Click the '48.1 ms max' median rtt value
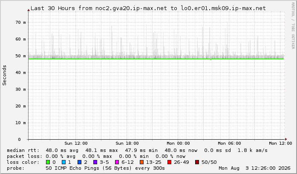The height and width of the screenshot is (174, 297). tap(101, 150)
